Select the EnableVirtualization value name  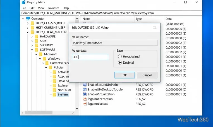[x=101, y=94]
